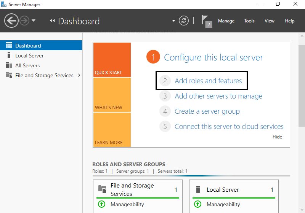Select Dashboard in the left pane

pyautogui.click(x=41, y=45)
